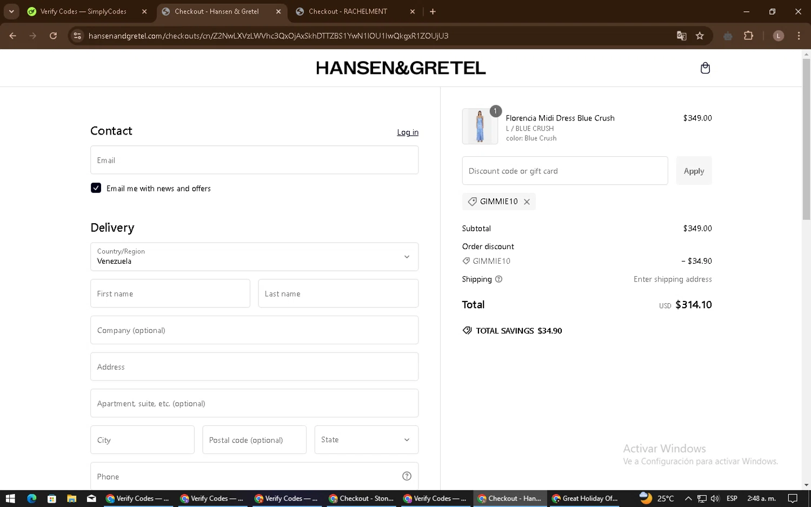This screenshot has width=811, height=507.
Task: Reload the checkout page
Action: (53, 36)
